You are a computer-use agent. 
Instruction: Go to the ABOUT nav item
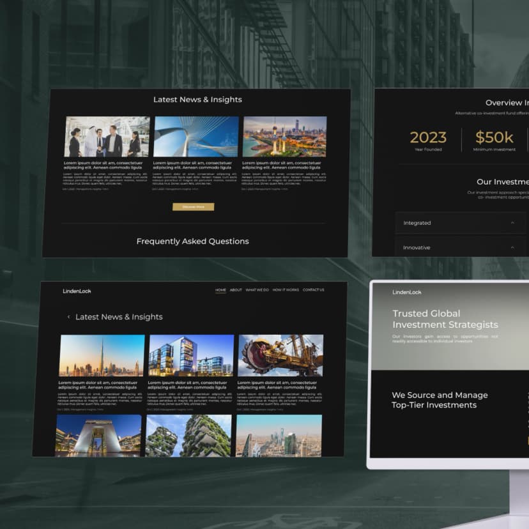click(236, 290)
